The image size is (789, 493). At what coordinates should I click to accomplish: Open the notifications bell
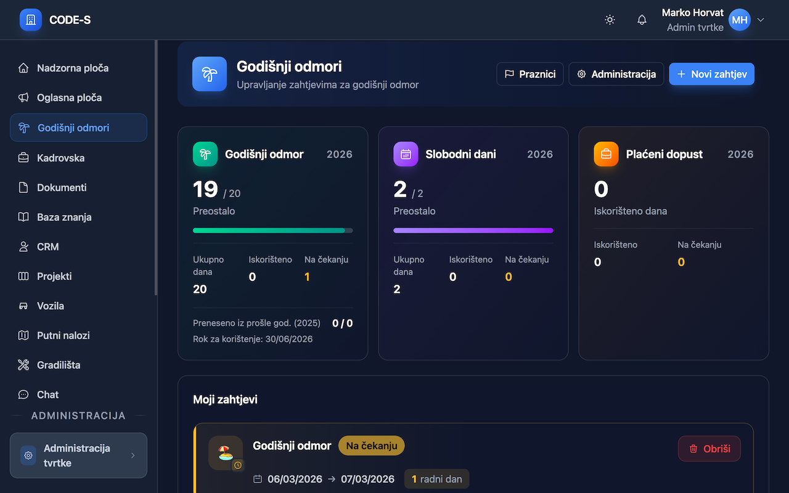[x=642, y=20]
